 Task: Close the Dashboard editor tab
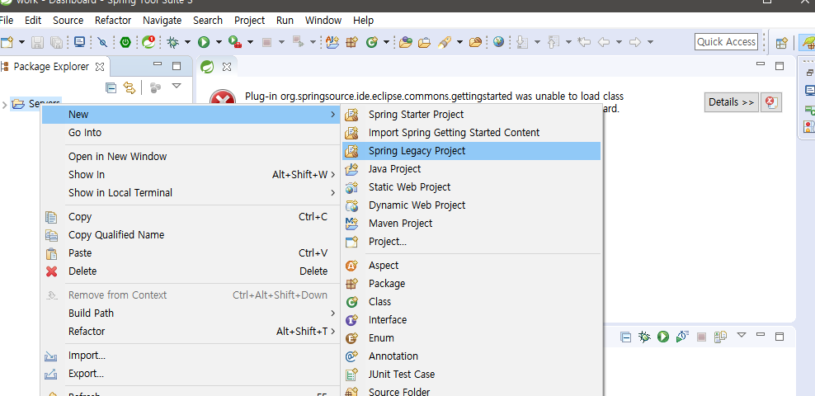[227, 67]
